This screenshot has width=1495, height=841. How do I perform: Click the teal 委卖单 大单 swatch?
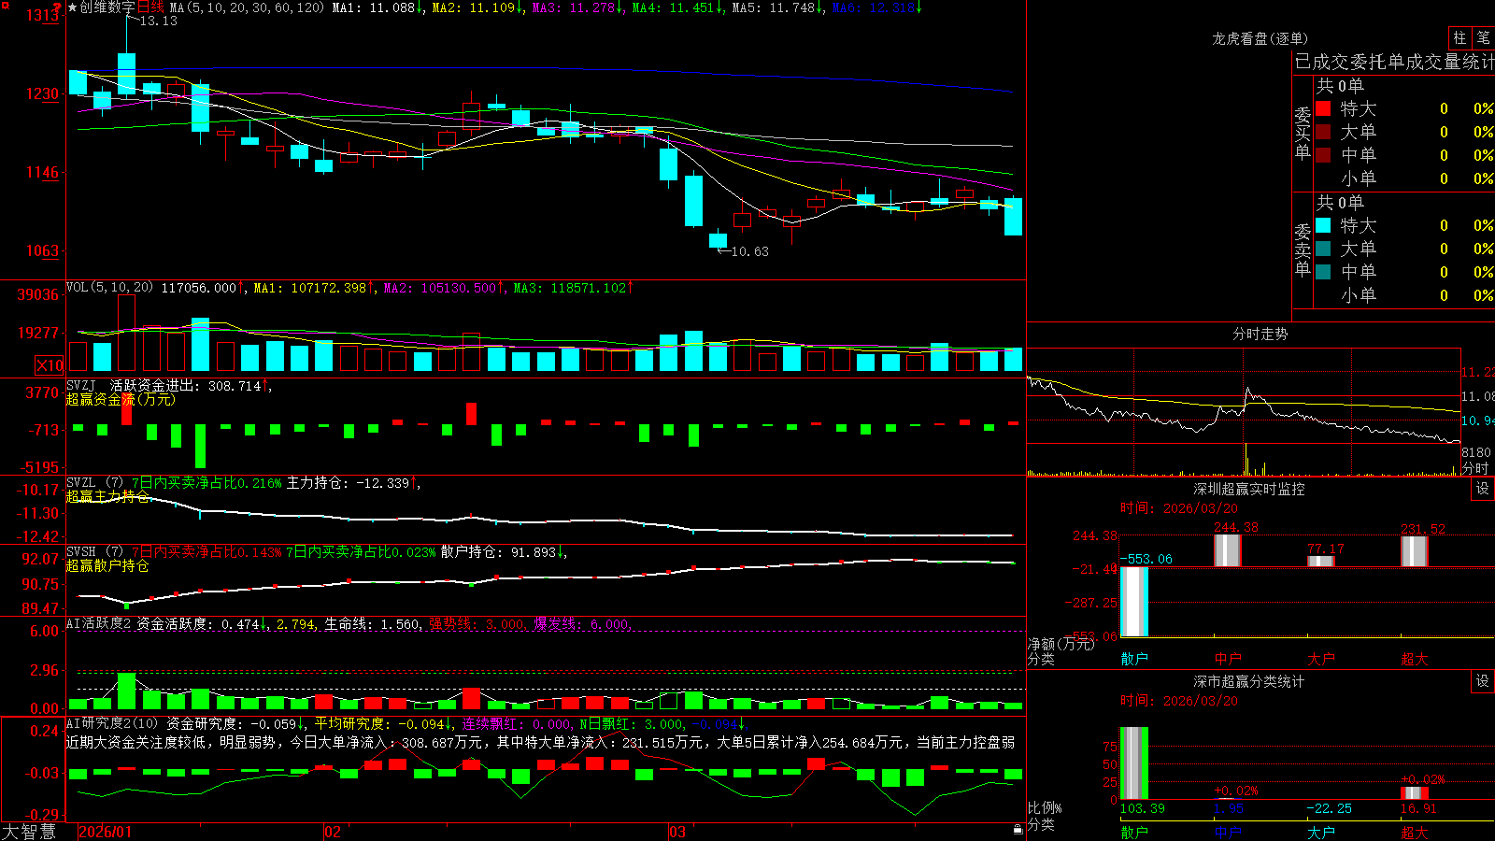pos(1323,249)
